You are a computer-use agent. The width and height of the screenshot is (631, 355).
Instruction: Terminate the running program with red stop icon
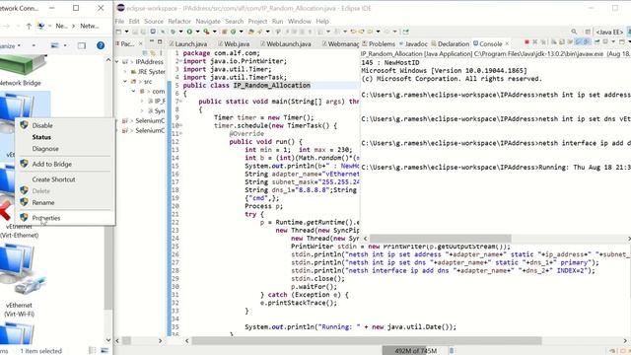point(526,41)
